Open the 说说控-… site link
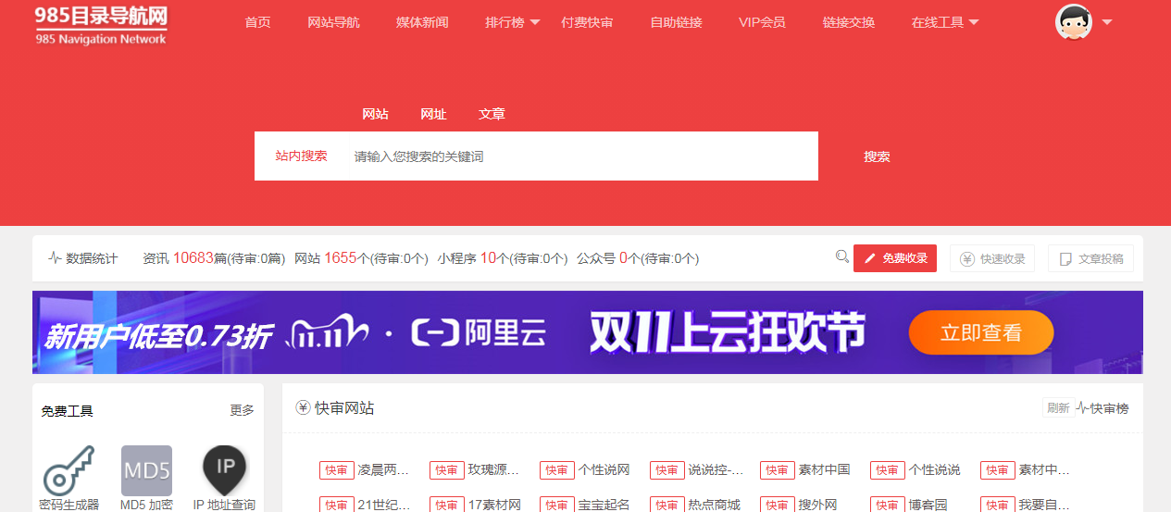This screenshot has height=512, width=1171. 716,469
